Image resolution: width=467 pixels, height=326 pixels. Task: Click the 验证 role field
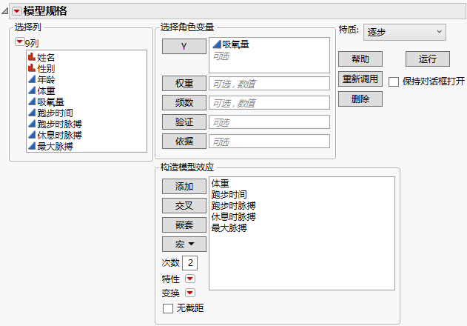click(x=269, y=122)
